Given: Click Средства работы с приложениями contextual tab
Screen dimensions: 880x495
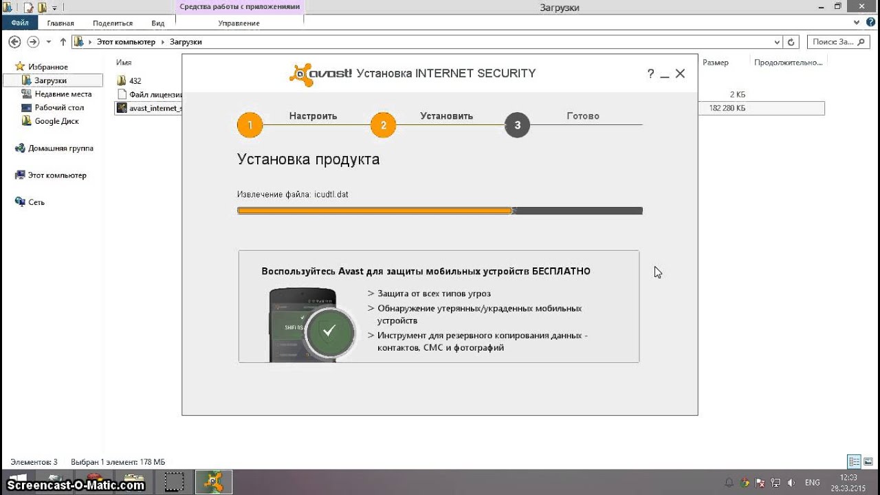Looking at the screenshot, I should point(239,7).
